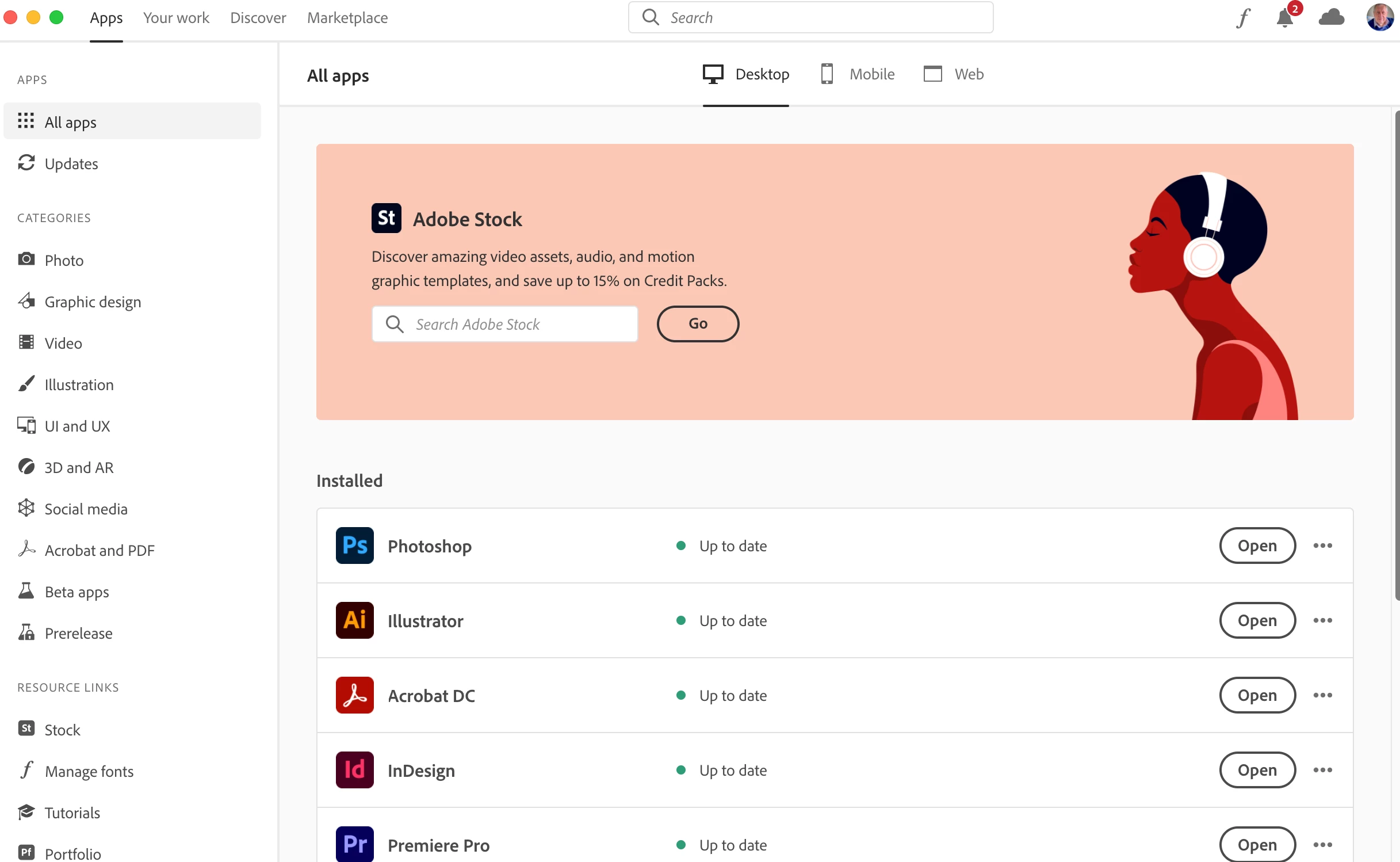Click the Illustrator app icon
The width and height of the screenshot is (1400, 862).
[354, 620]
